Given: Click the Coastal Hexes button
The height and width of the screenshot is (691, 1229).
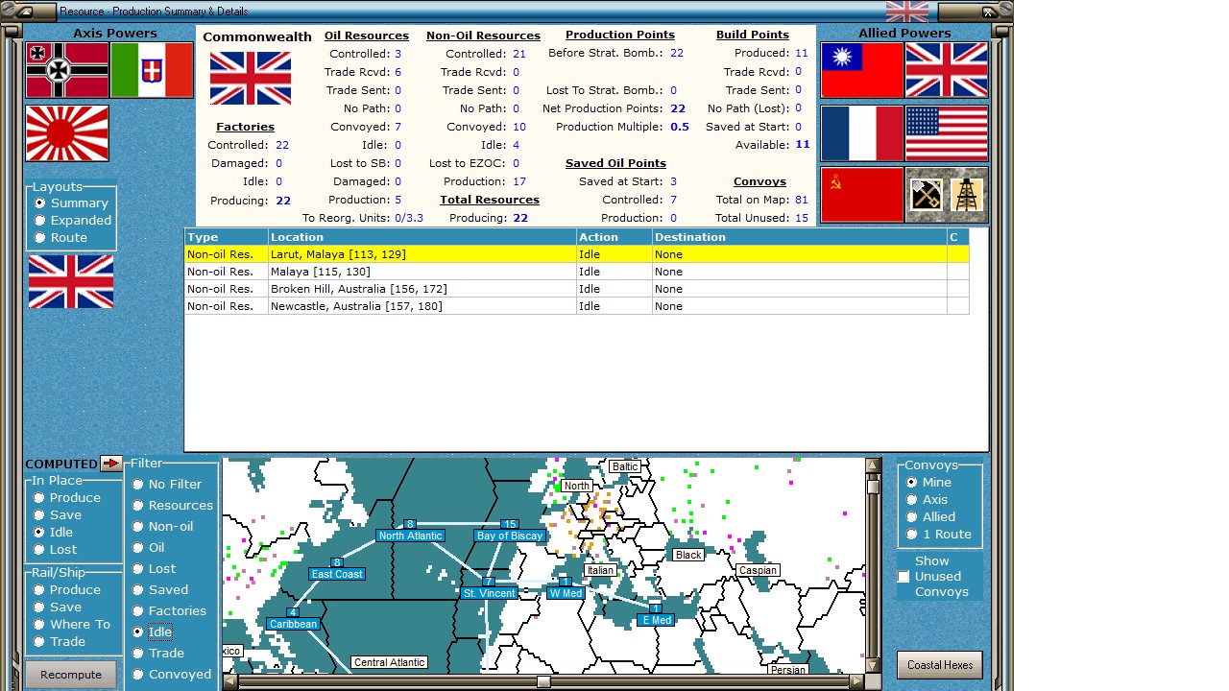Looking at the screenshot, I should pos(940,665).
